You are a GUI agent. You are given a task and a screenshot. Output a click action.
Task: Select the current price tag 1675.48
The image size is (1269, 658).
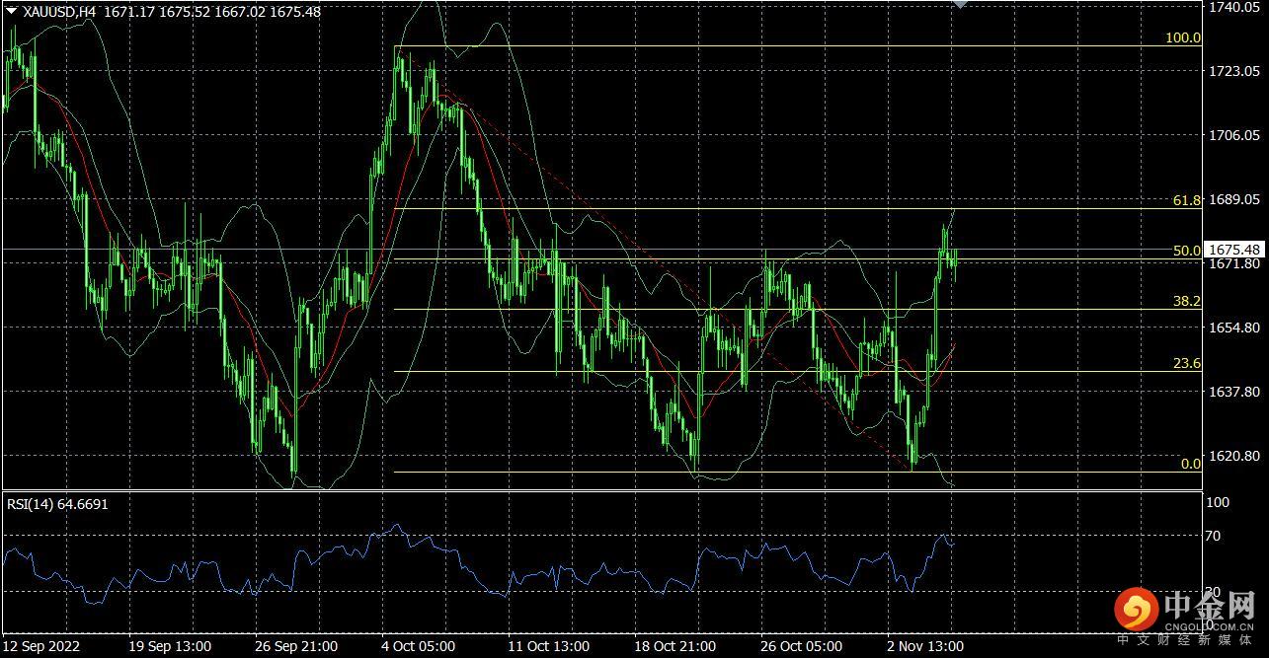(x=1233, y=250)
